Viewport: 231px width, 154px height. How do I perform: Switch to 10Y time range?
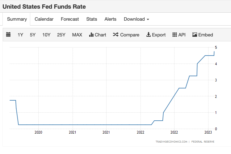tap(46, 35)
